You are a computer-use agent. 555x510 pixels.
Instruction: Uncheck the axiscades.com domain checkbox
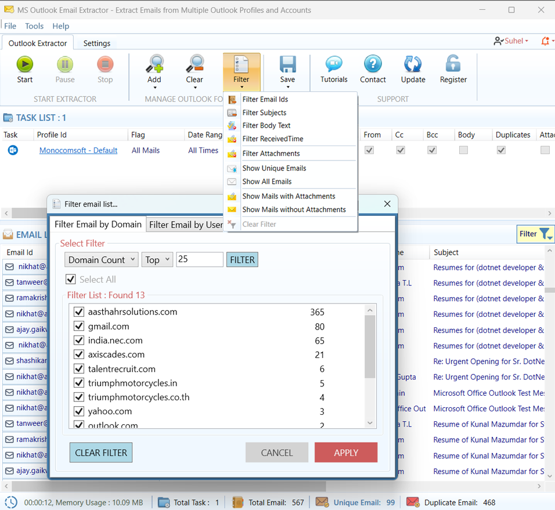point(79,355)
